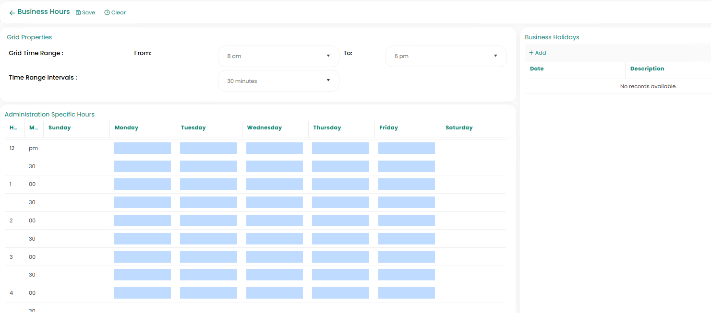Save the business hours settings
The width and height of the screenshot is (711, 313).
pos(85,12)
